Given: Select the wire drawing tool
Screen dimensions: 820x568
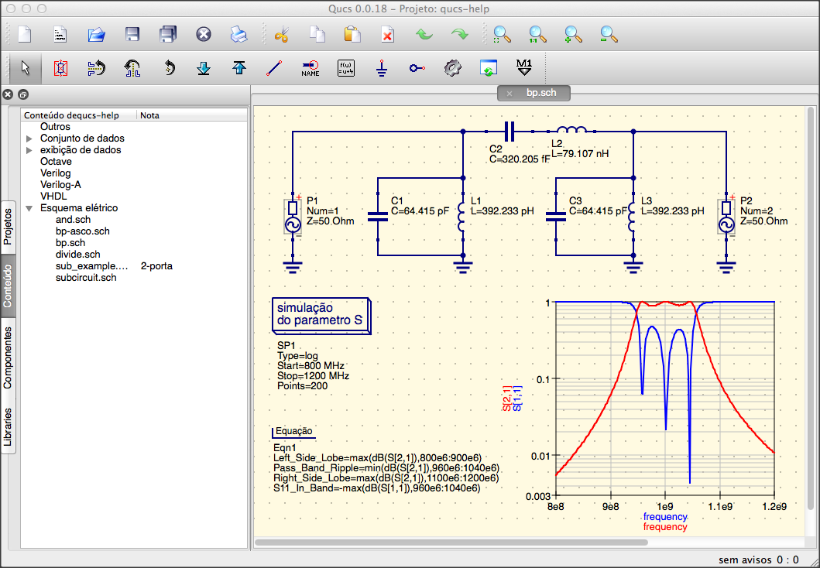Looking at the screenshot, I should click(274, 68).
